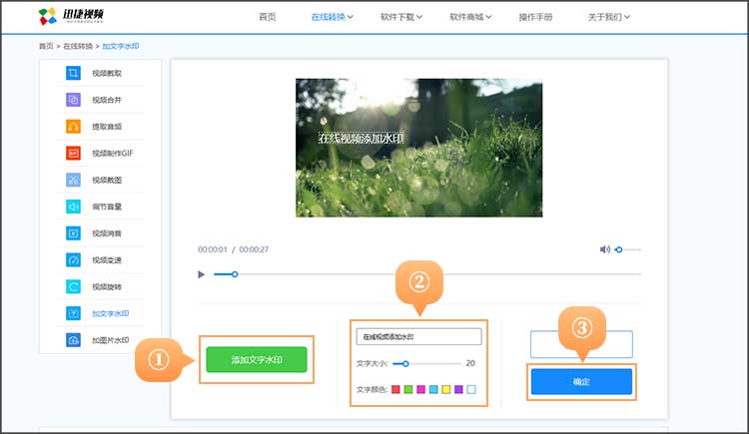The image size is (749, 434).
Task: Expand the 在线转换 navigation dropdown
Action: coord(332,17)
